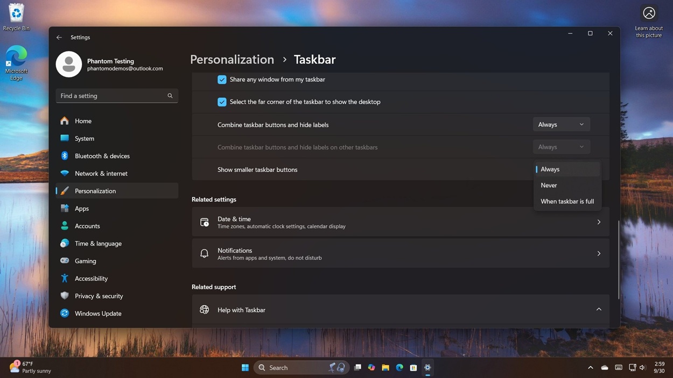Click the Find a setting search box
The image size is (673, 378).
116,96
